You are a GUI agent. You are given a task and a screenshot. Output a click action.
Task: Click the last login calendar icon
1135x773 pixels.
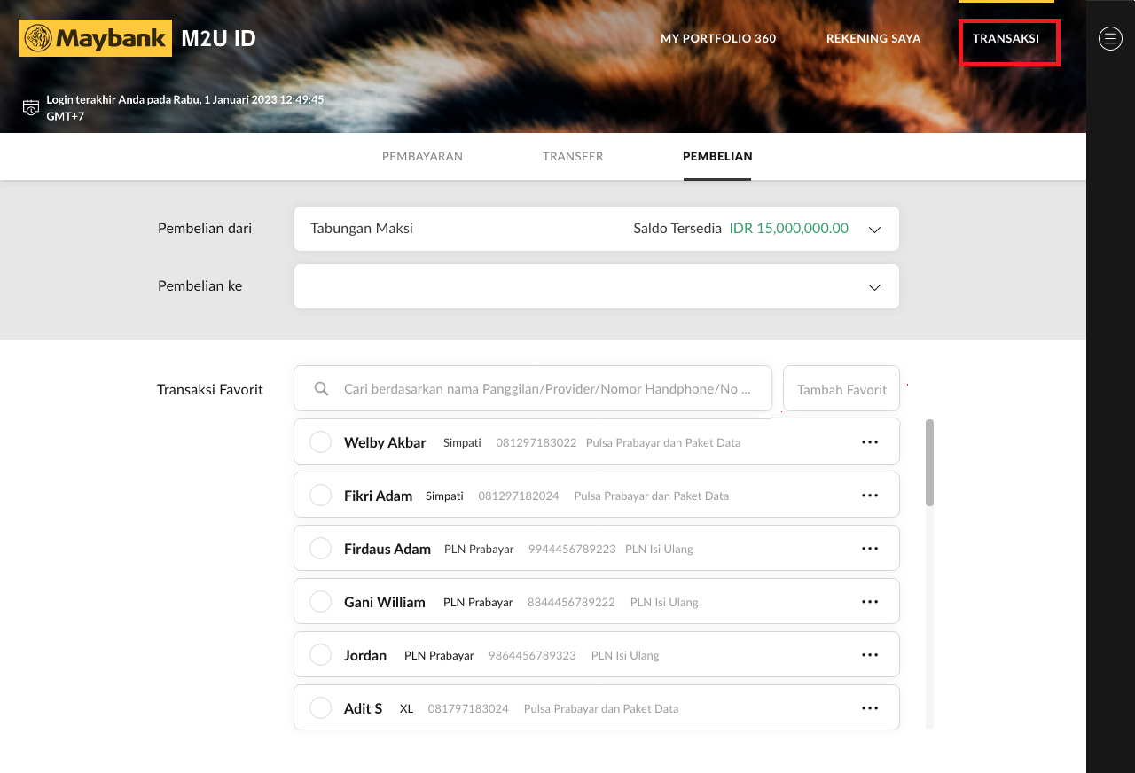tap(31, 107)
